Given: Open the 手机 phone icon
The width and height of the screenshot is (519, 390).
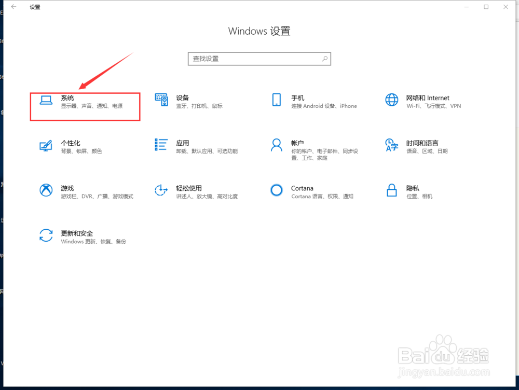Looking at the screenshot, I should [277, 100].
